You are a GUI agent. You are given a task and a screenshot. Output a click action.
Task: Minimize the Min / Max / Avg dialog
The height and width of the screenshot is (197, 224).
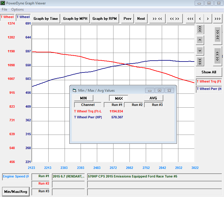[x=150, y=91]
